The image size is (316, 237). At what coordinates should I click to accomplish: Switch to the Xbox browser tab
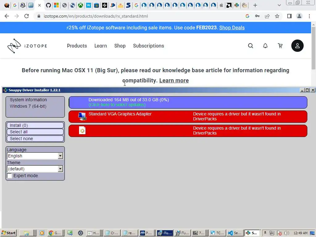[81, 5]
